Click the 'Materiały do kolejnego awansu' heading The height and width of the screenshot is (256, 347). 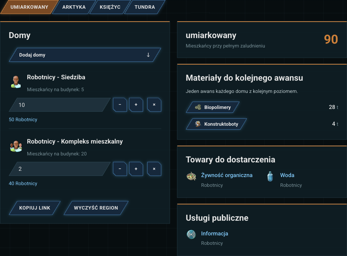244,78
